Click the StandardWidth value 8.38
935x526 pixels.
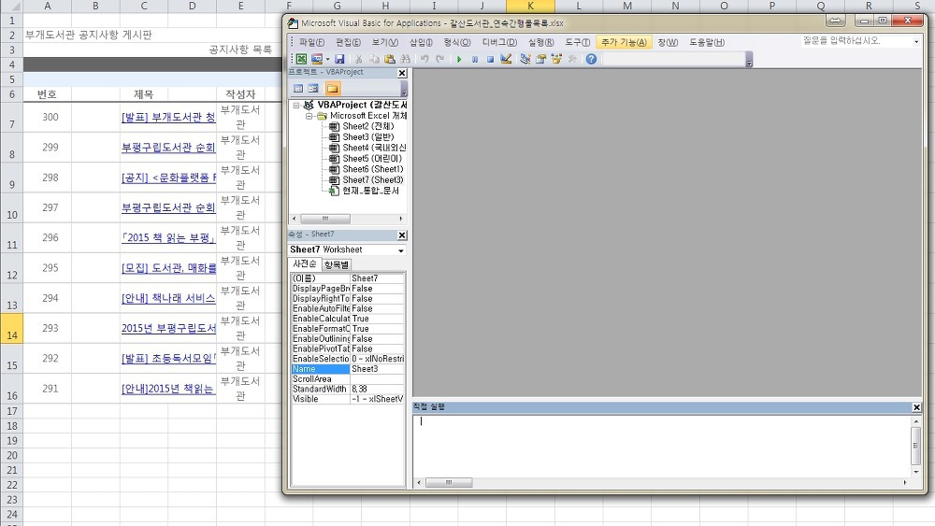pos(377,389)
